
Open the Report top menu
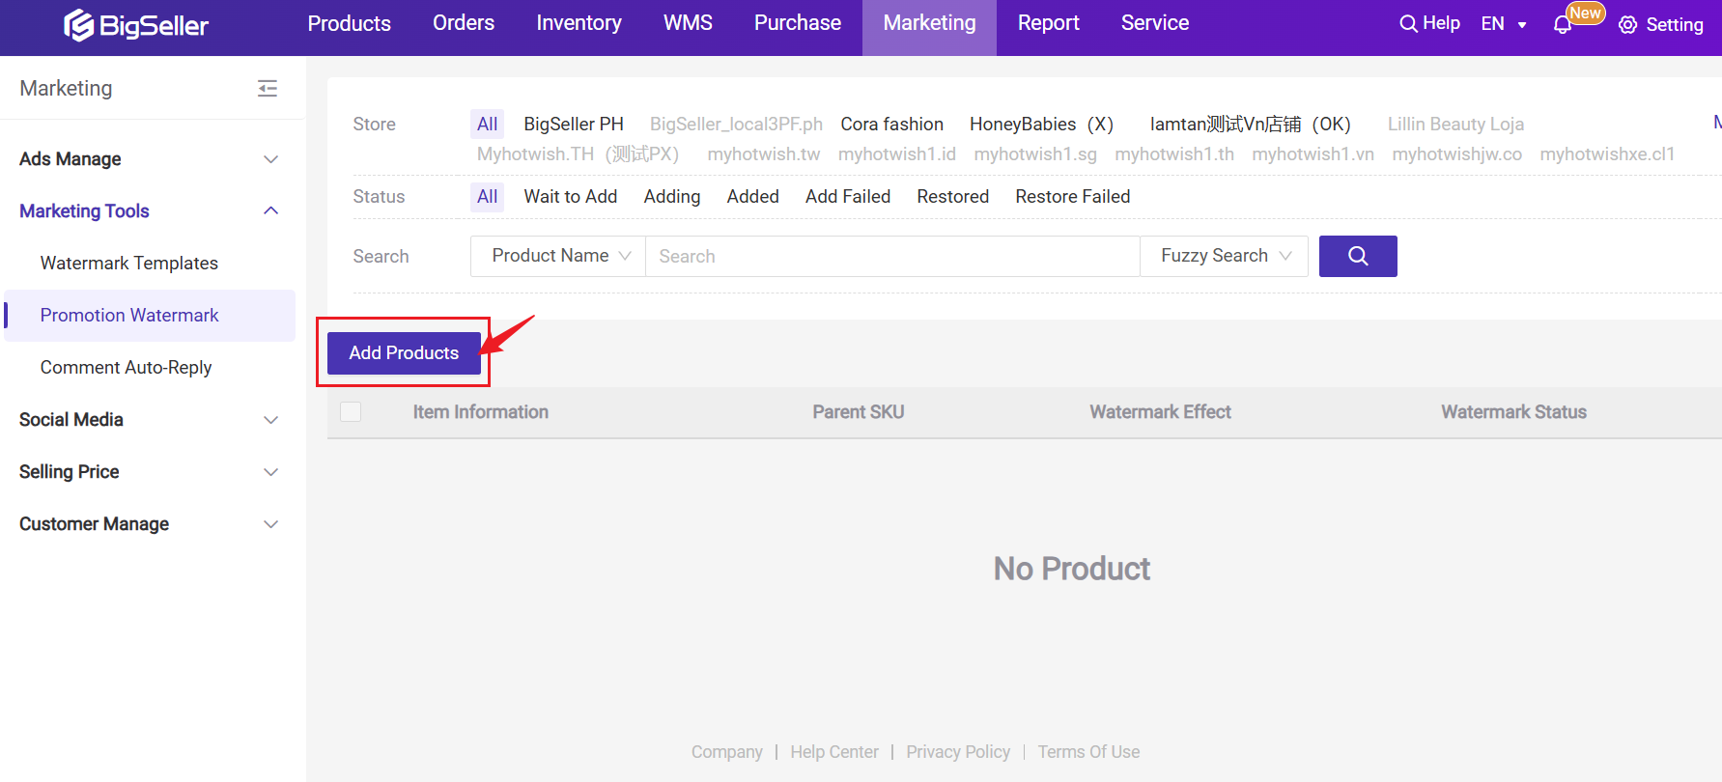1049,23
